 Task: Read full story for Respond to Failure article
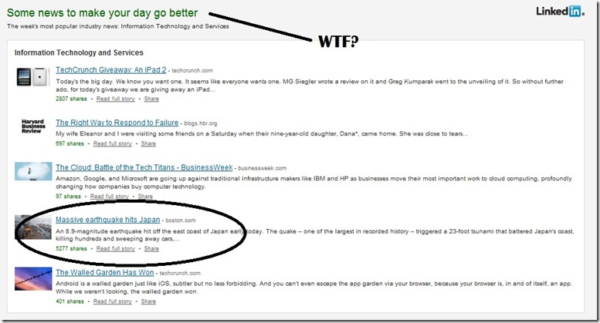113,143
